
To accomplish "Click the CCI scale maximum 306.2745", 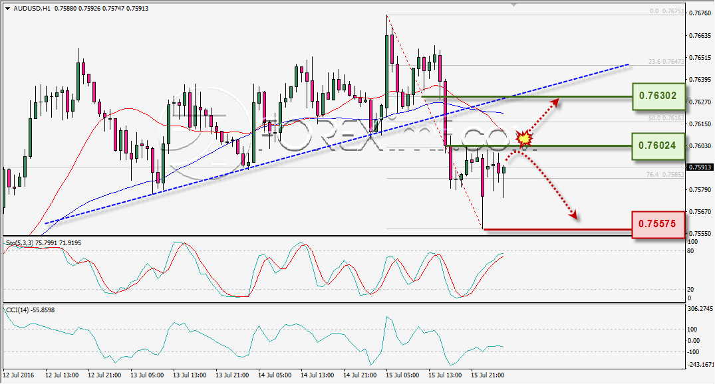I will coord(700,309).
